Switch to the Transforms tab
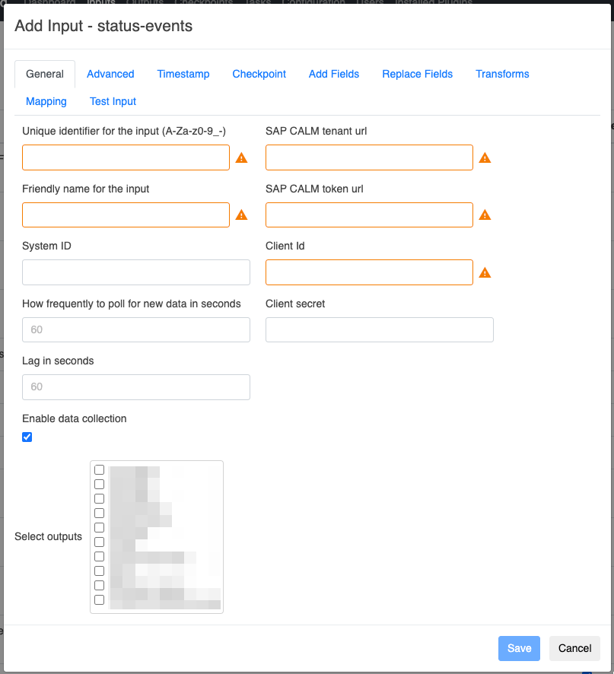This screenshot has width=614, height=674. coord(502,74)
